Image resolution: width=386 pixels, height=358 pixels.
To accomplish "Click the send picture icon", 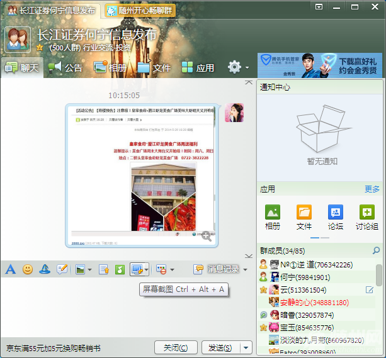I will click(x=80, y=269).
